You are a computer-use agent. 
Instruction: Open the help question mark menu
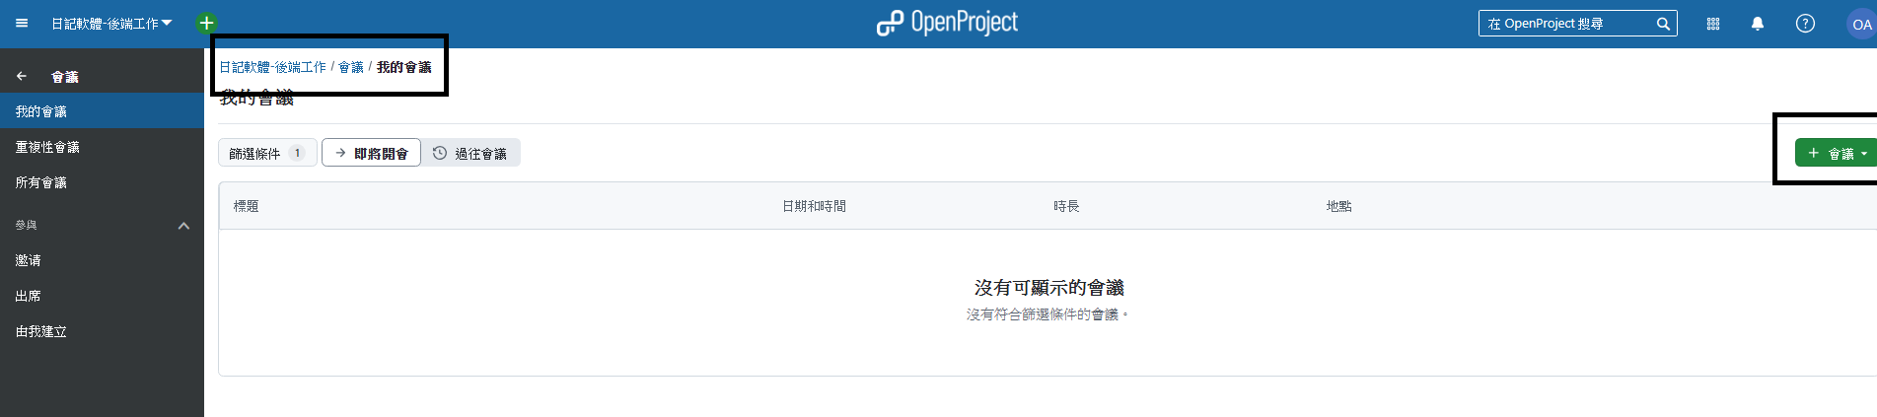pos(1805,24)
